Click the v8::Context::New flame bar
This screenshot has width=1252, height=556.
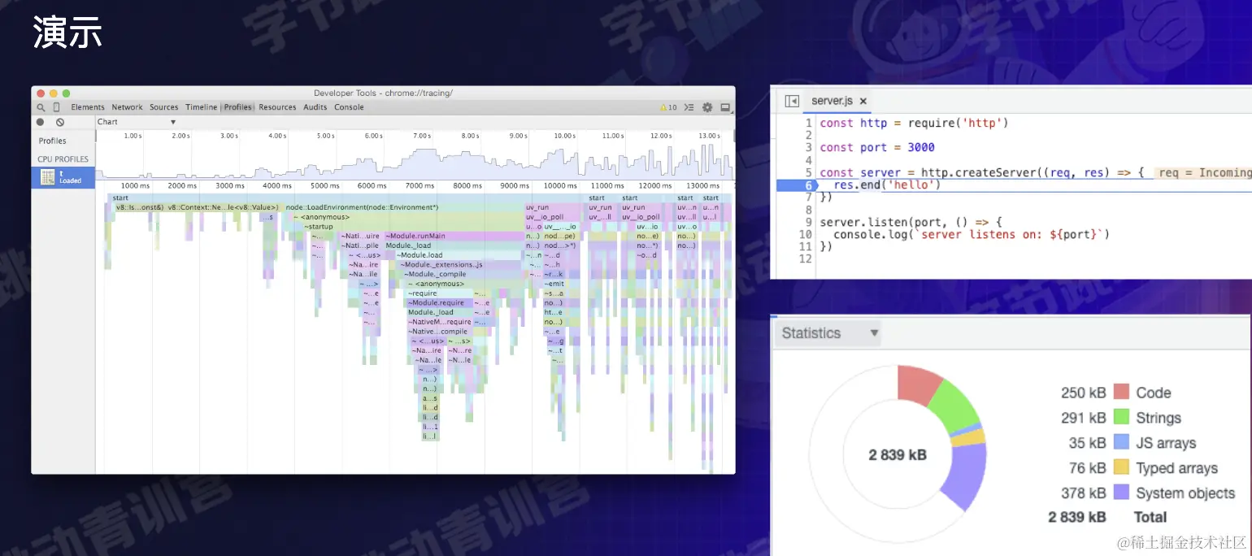224,207
